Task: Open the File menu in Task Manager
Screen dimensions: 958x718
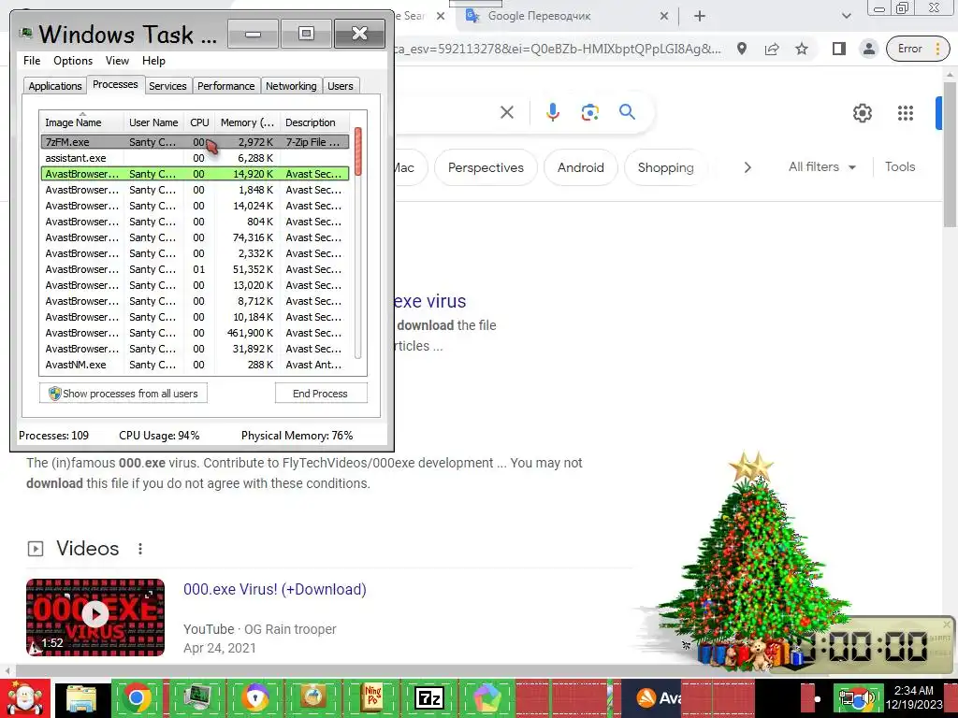Action: tap(32, 61)
